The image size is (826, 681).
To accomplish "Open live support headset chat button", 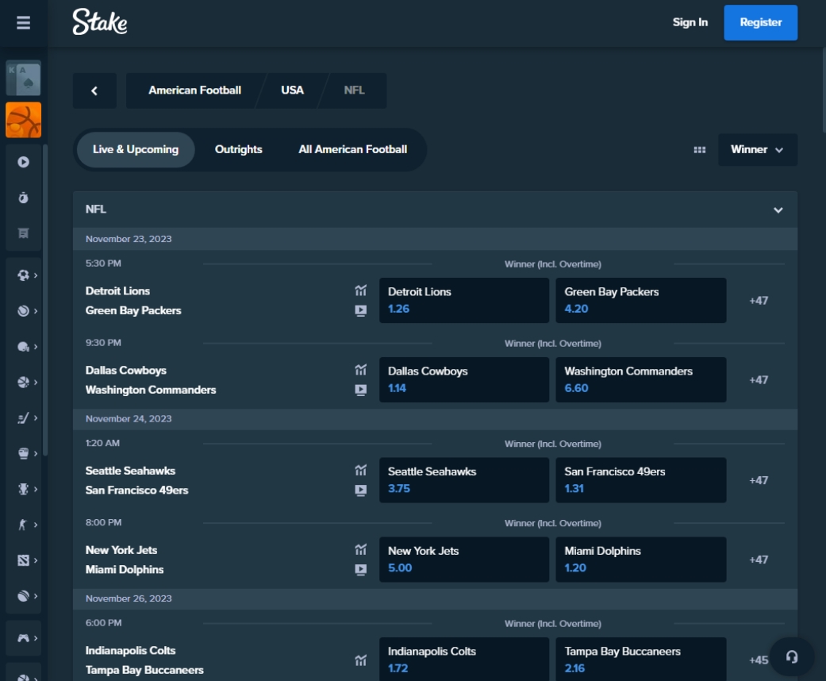I will click(791, 656).
